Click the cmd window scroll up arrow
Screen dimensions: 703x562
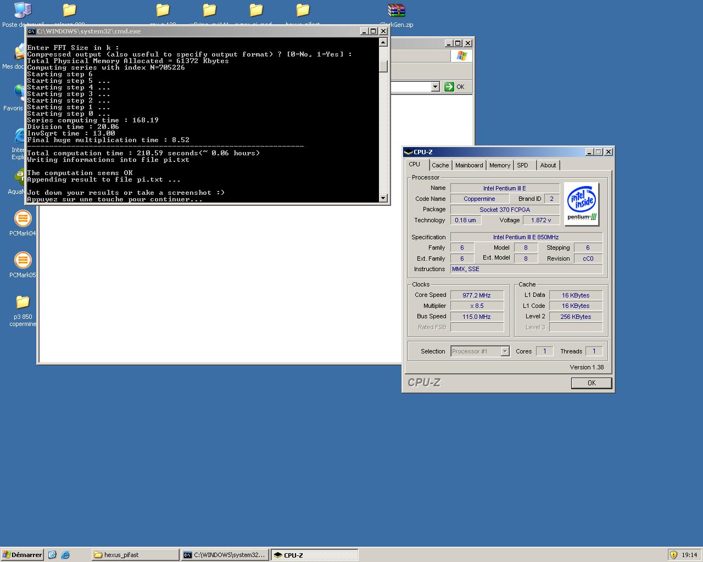click(x=383, y=42)
